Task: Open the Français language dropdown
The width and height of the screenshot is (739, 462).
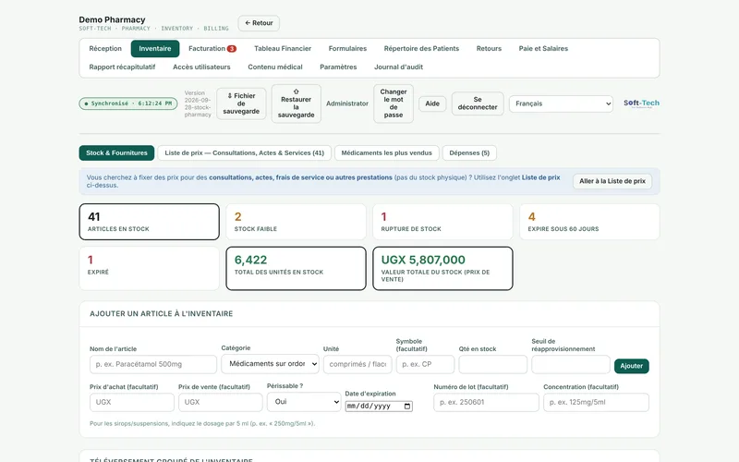Action: pyautogui.click(x=561, y=103)
